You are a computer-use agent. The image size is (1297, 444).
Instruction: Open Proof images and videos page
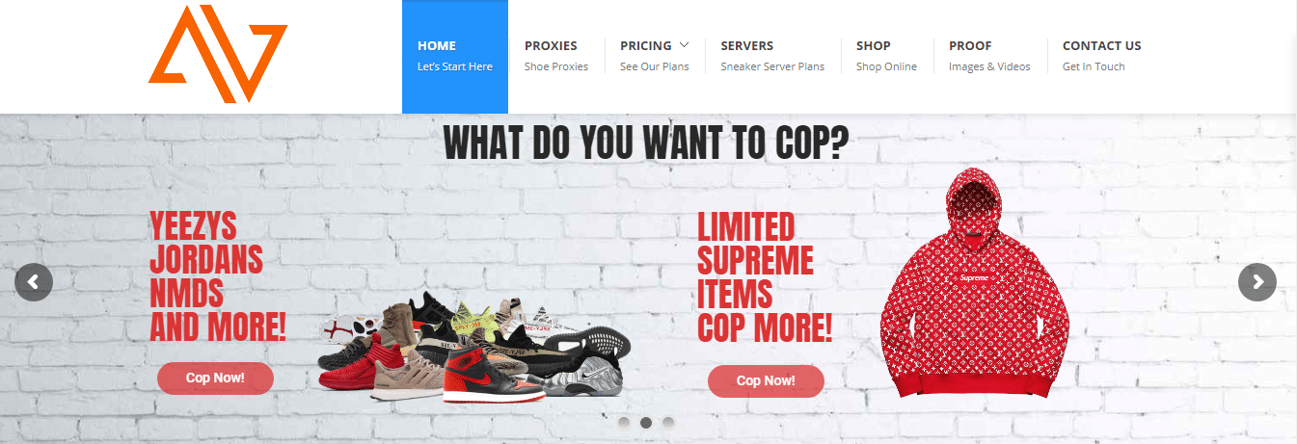point(989,56)
